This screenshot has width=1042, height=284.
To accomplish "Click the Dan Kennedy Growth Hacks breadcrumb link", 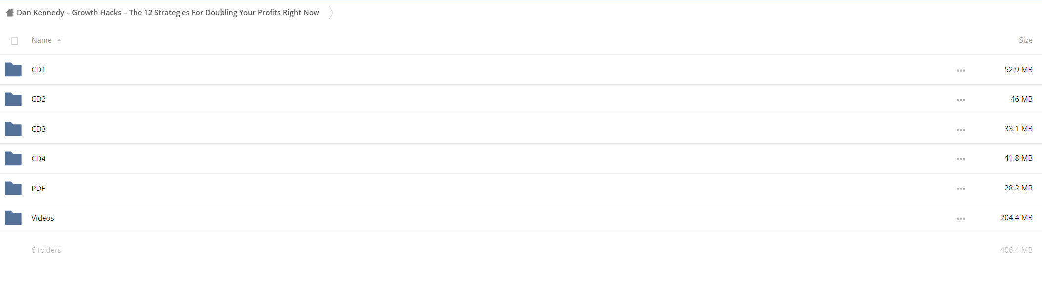I will click(168, 13).
